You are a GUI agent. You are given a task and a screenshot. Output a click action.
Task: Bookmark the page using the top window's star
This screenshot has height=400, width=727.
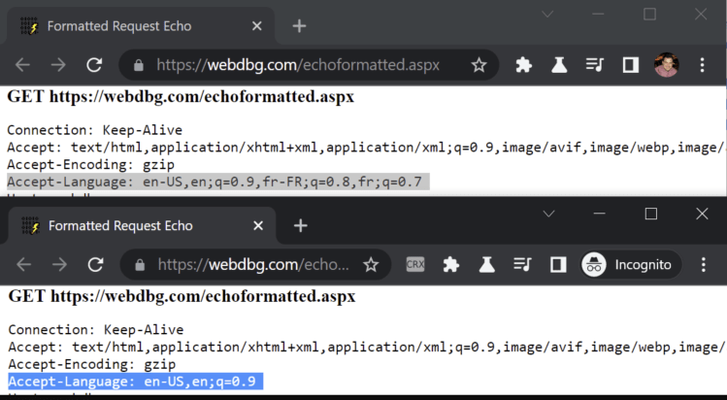point(479,65)
